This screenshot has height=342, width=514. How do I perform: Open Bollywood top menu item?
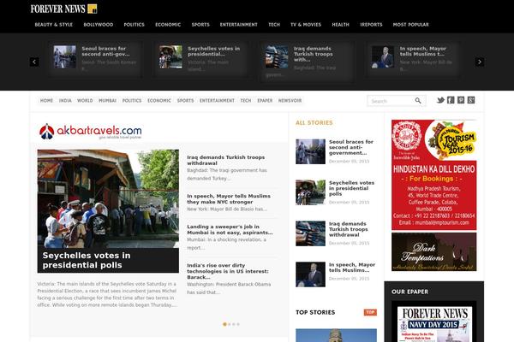click(x=99, y=25)
